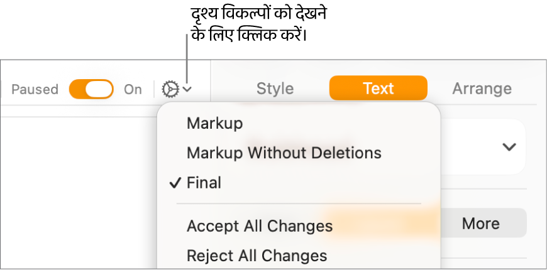Open the Arrange tab
547x270 pixels.
coord(482,89)
